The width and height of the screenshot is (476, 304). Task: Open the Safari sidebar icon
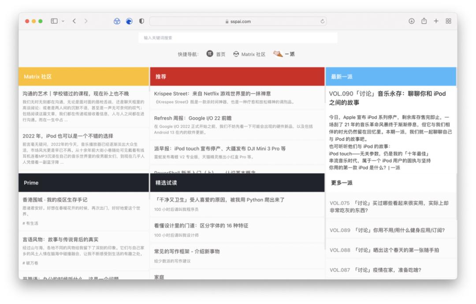[x=54, y=21]
